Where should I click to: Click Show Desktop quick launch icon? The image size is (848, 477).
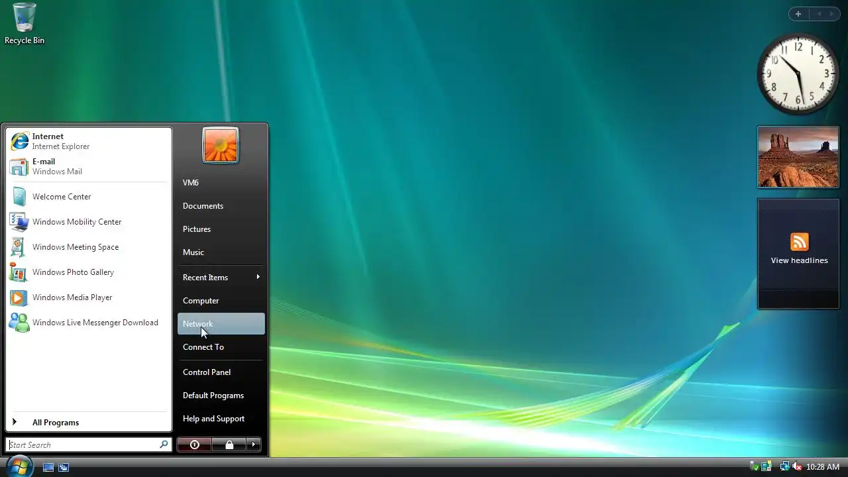[x=48, y=467]
